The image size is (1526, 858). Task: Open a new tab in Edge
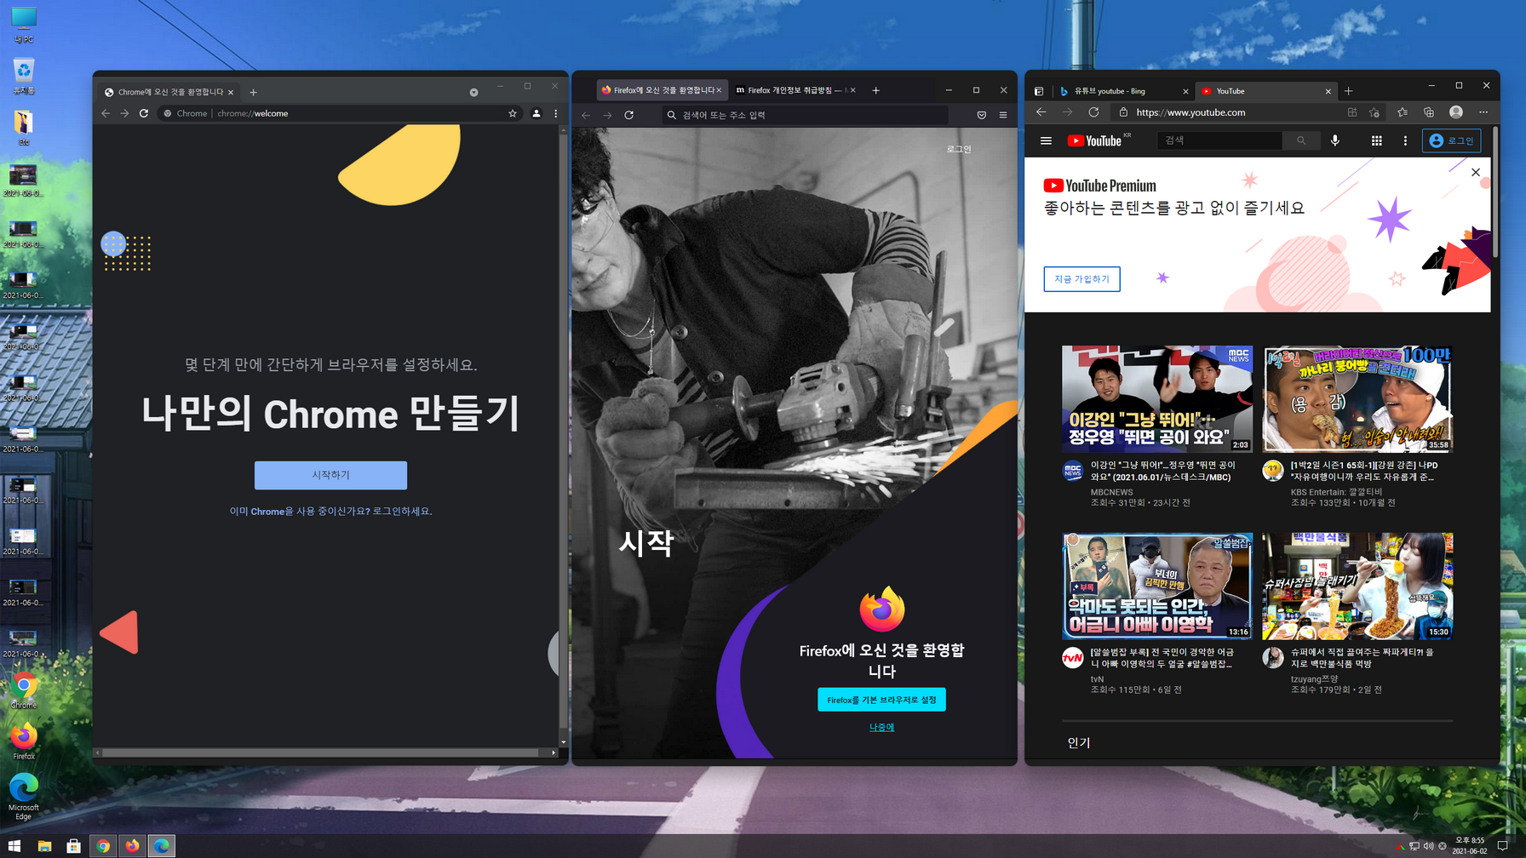[x=1348, y=91]
